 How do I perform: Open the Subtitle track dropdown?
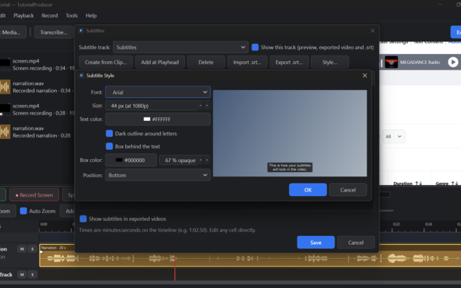[x=181, y=48]
